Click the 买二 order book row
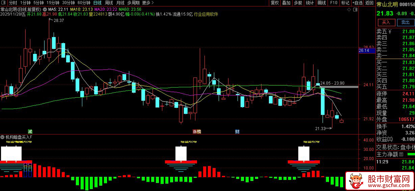415x191 pixels. [395, 68]
